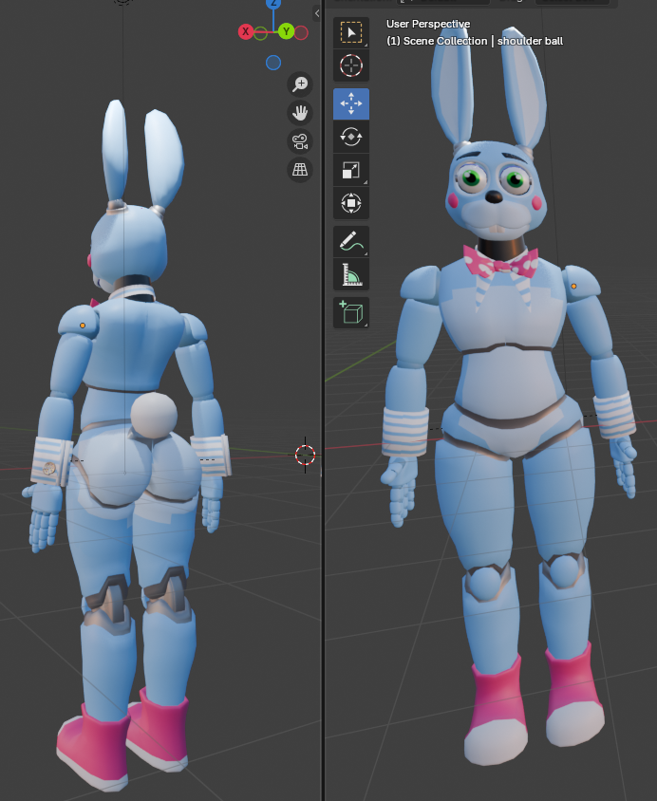This screenshot has width=657, height=801.
Task: Activate the 3D Cursor tool
Action: coord(351,65)
